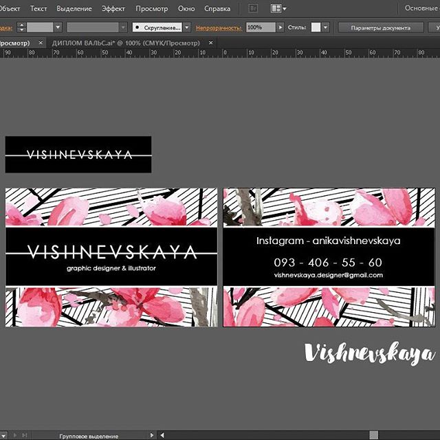
Task: Click the status bar flyout arrow after Групповое выделение
Action: 152,435
